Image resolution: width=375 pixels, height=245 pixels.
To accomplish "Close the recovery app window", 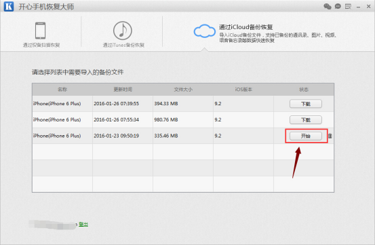I will 368,7.
